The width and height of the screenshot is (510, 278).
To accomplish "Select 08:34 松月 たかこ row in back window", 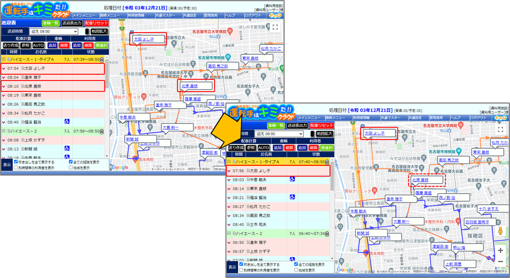I will 53,113.
